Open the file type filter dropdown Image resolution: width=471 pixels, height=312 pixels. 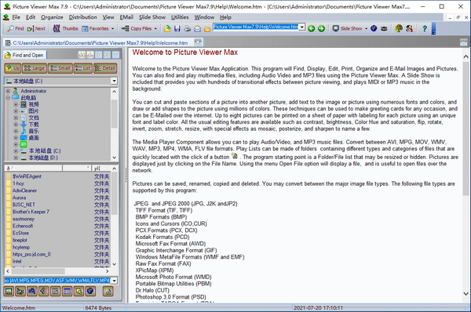(115, 281)
